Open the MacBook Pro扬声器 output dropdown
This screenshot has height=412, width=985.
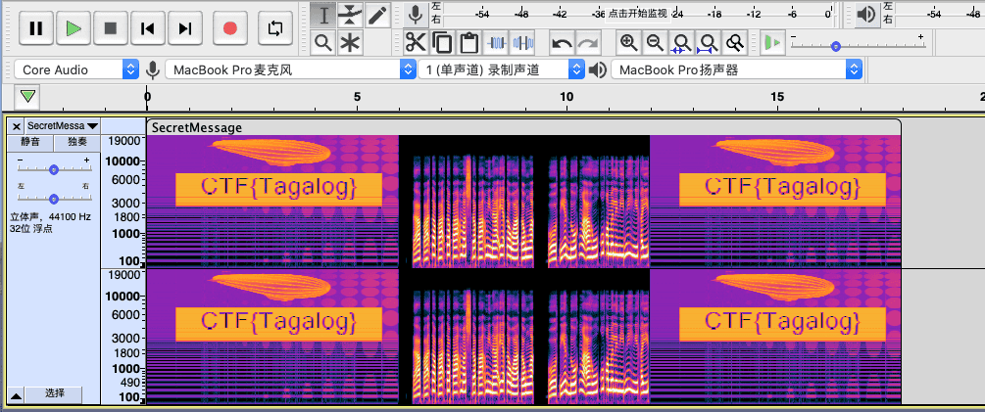point(736,69)
